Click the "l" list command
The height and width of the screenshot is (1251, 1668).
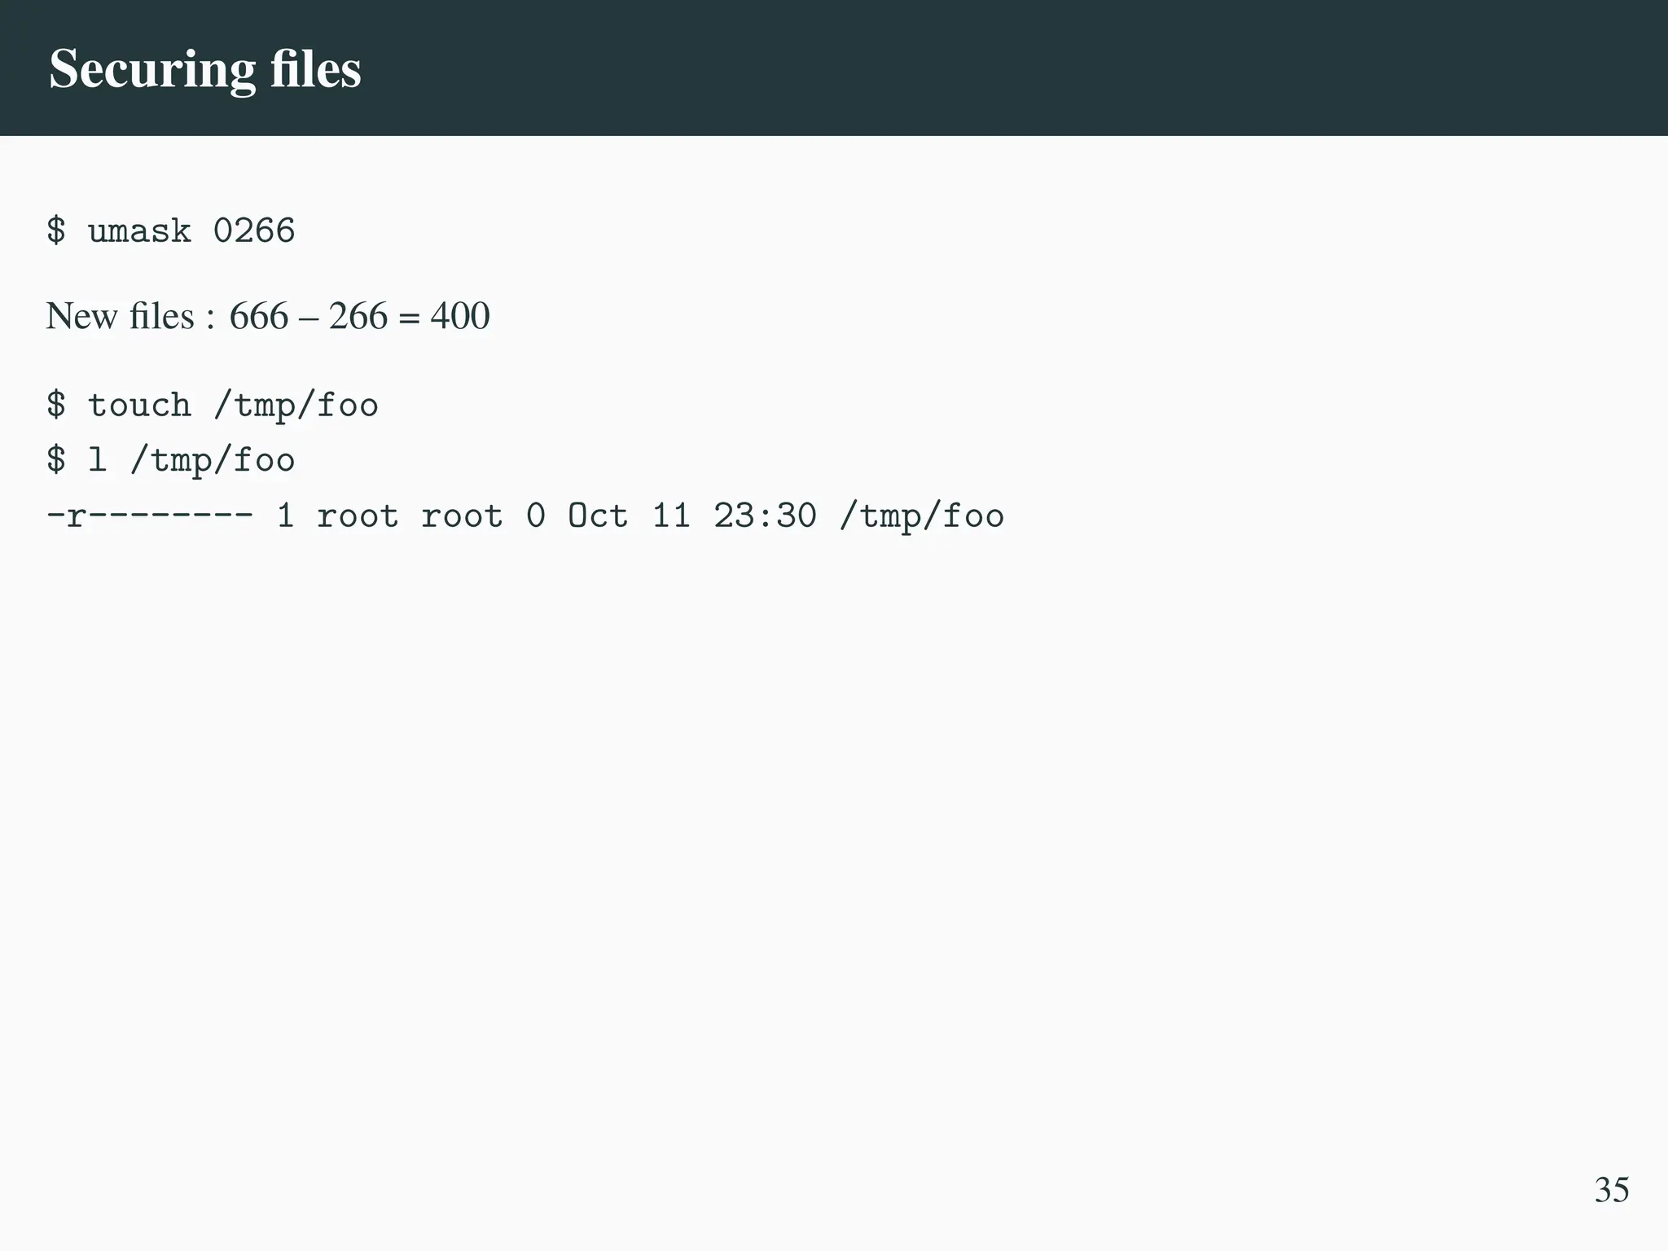pos(97,460)
